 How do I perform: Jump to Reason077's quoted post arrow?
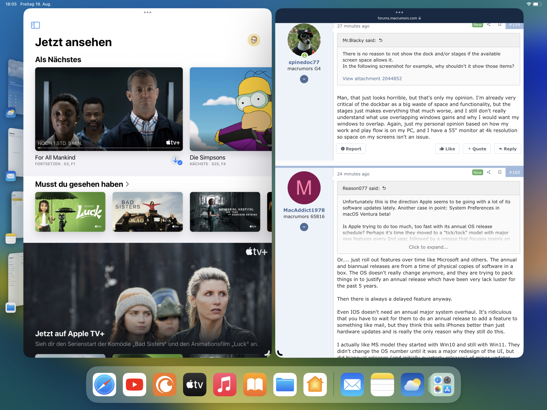(384, 188)
